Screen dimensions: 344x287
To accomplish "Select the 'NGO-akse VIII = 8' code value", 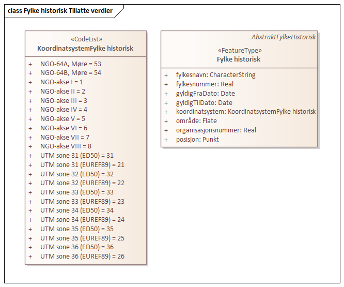I will pyautogui.click(x=65, y=146).
